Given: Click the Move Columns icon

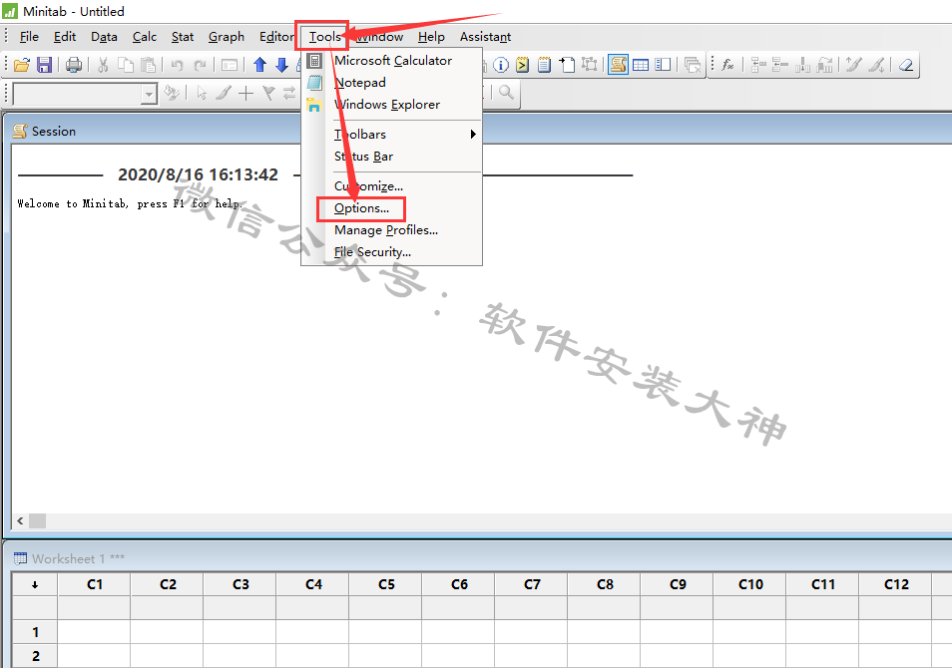Looking at the screenshot, I should click(x=824, y=65).
